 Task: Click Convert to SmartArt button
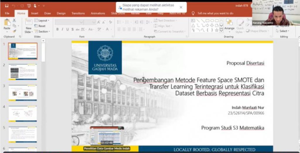[170, 31]
